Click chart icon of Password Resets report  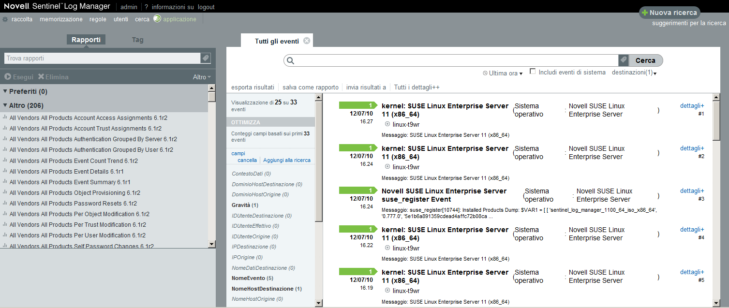click(x=5, y=203)
